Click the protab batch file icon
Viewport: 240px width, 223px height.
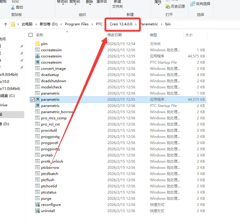(x=37, y=155)
